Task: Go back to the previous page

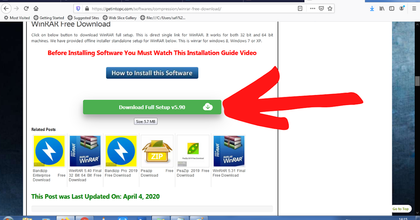Action: click(6, 8)
